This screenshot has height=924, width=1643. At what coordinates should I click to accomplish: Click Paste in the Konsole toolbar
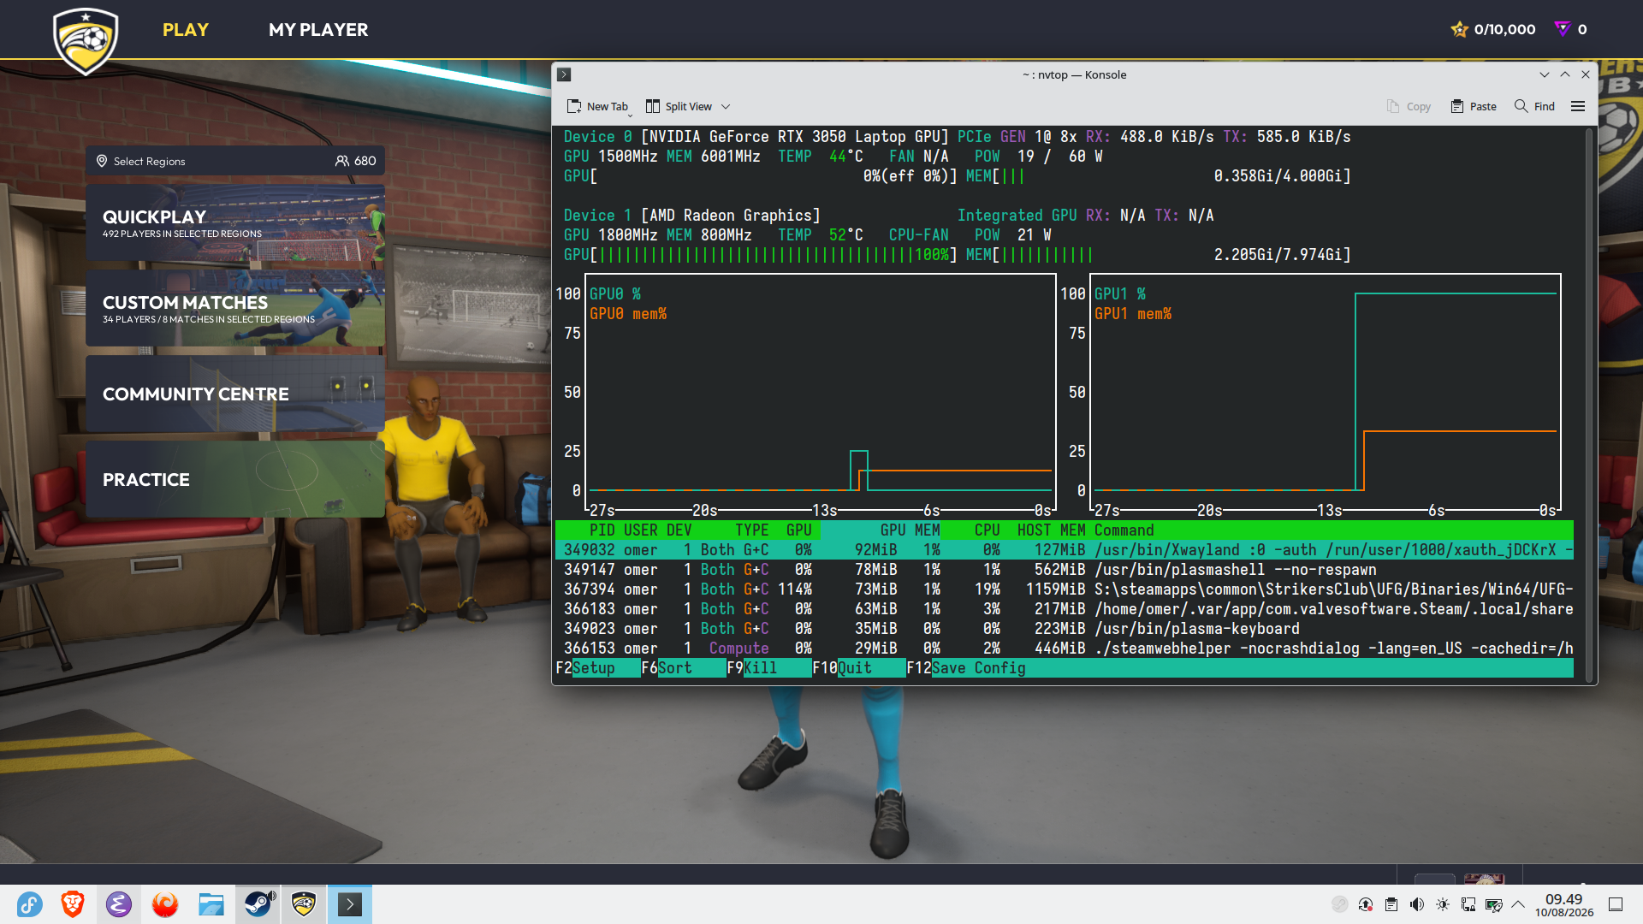[1474, 106]
